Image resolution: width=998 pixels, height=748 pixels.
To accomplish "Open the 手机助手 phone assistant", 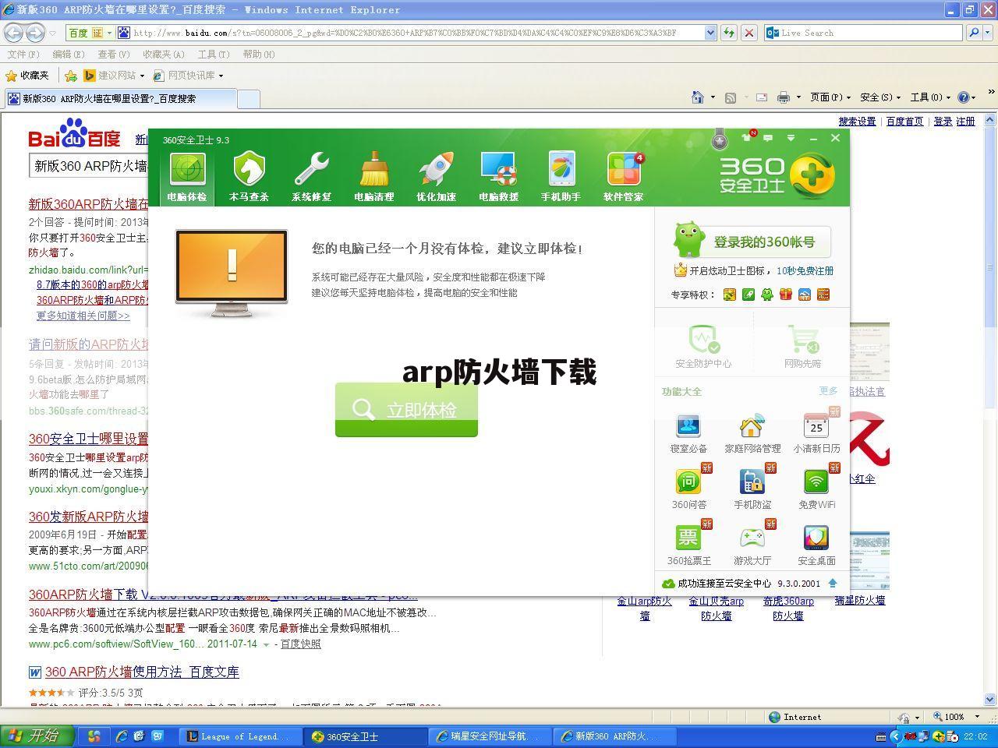I will coord(561,177).
